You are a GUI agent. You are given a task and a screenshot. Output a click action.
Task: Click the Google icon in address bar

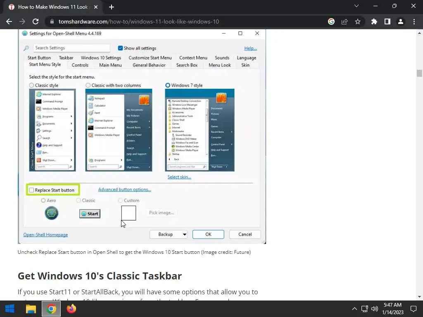(331, 21)
